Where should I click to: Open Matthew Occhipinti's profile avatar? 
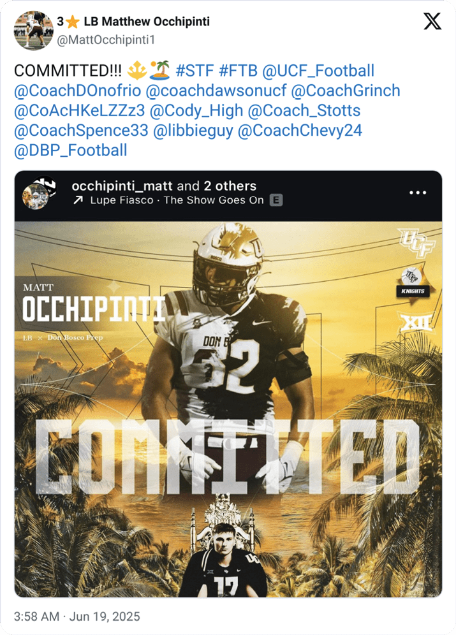click(33, 30)
